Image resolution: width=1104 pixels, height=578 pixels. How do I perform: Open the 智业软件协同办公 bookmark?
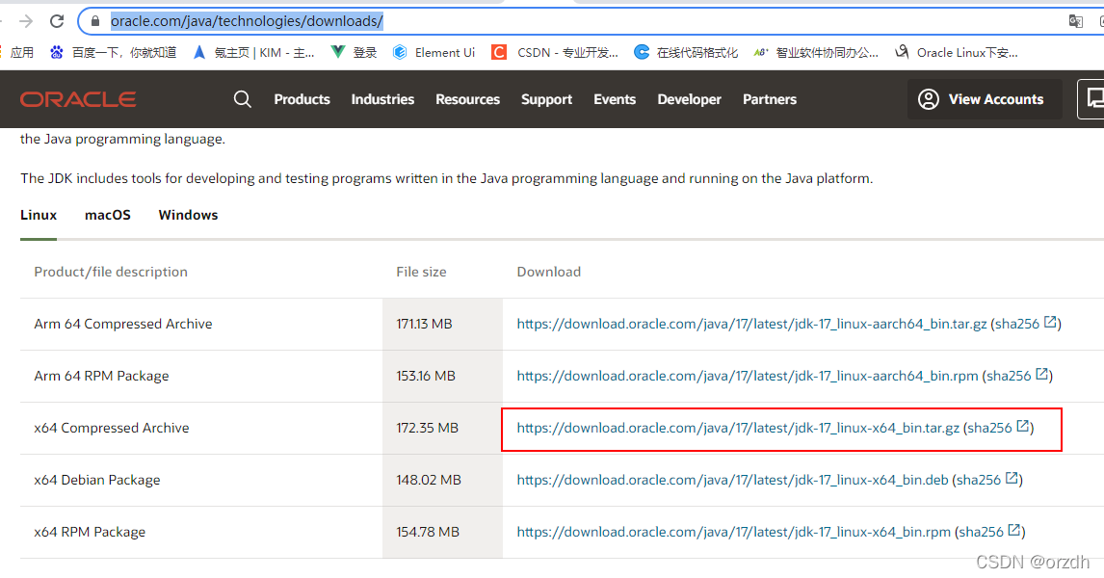[x=816, y=53]
